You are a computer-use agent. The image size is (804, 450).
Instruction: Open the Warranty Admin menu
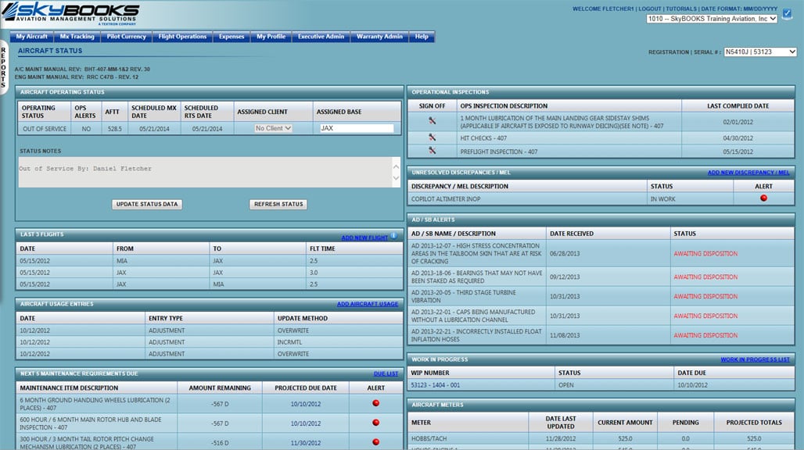(x=379, y=37)
